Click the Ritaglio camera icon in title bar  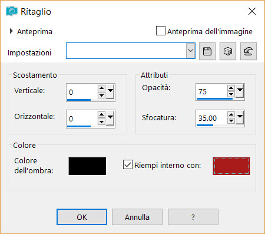point(12,11)
